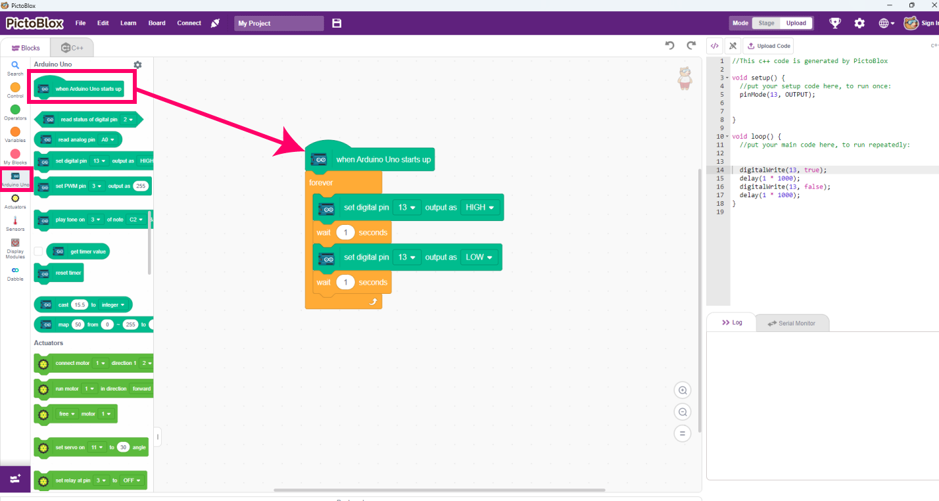Open the settings gear in top bar
The height and width of the screenshot is (501, 939).
[x=859, y=23]
